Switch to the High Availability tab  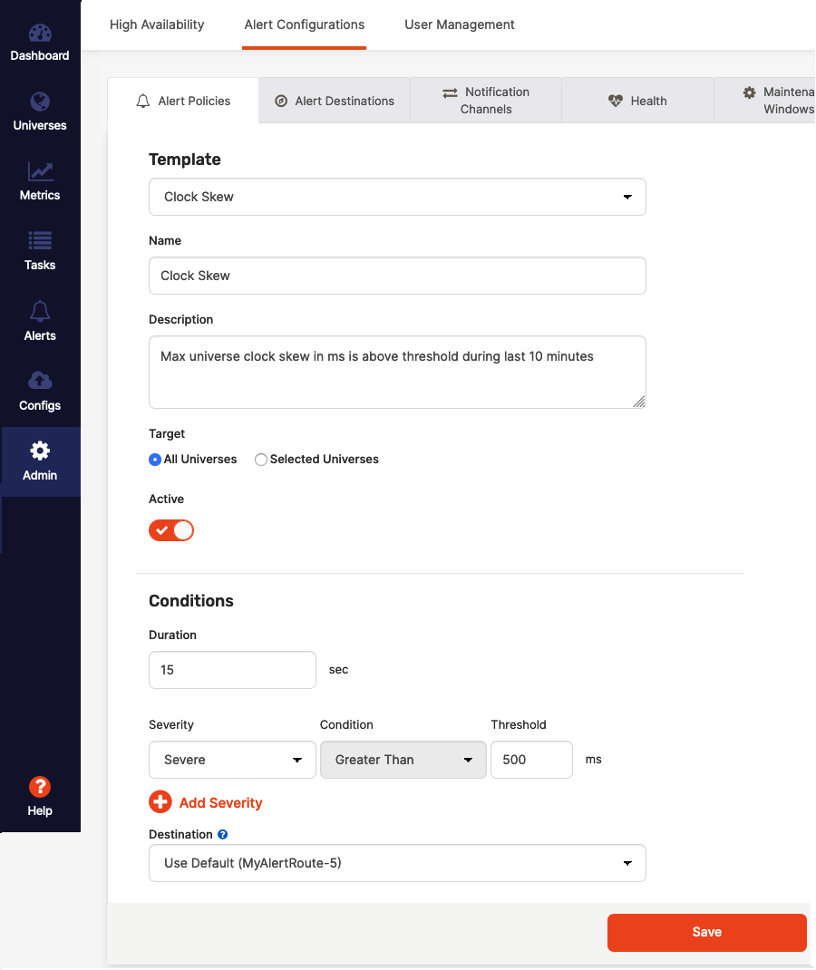pos(157,24)
